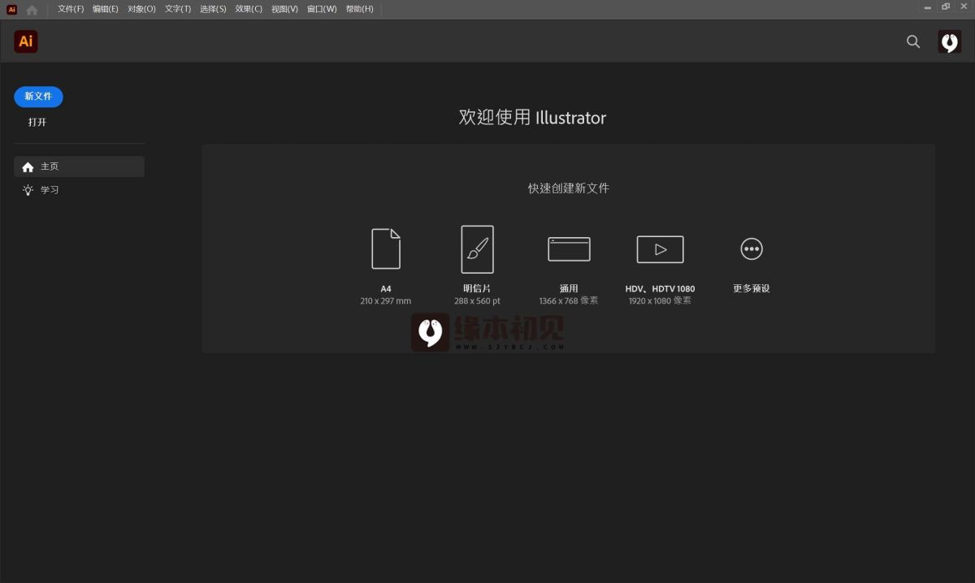
Task: Restore down the Illustrator window
Action: click(946, 6)
